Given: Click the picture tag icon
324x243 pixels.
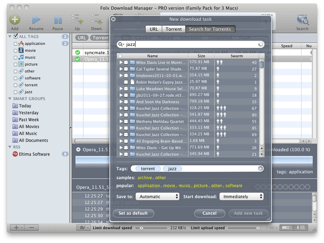Looking at the screenshot, I should pos(21,64).
